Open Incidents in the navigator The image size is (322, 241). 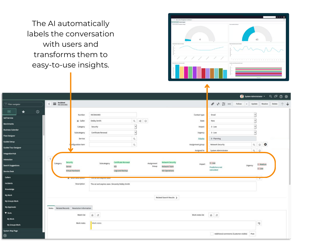click(8, 183)
